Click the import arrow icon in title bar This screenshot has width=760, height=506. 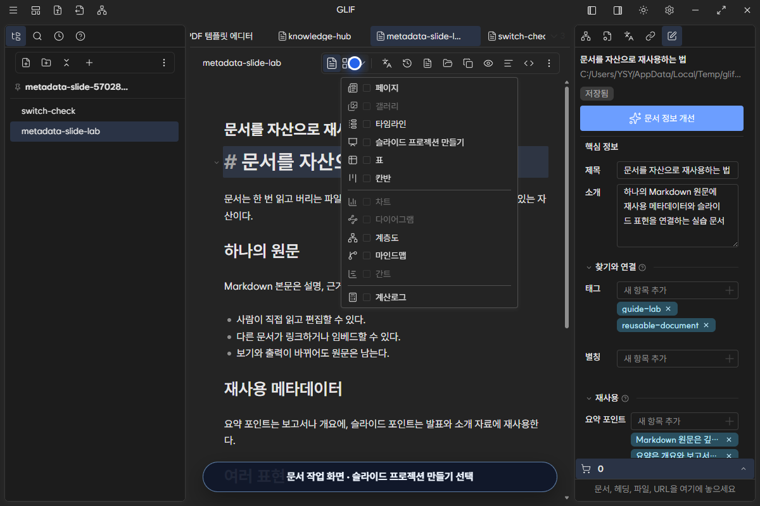(x=79, y=10)
